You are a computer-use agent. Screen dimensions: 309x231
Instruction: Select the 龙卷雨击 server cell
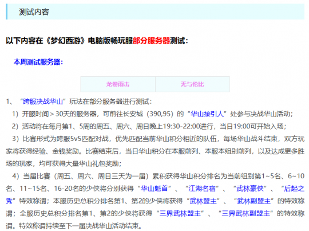click(x=118, y=84)
